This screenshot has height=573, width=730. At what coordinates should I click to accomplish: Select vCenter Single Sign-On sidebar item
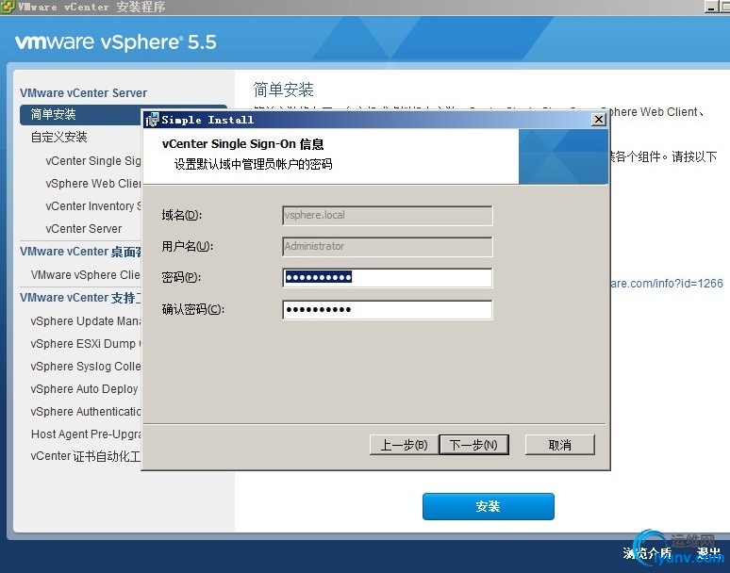[93, 160]
